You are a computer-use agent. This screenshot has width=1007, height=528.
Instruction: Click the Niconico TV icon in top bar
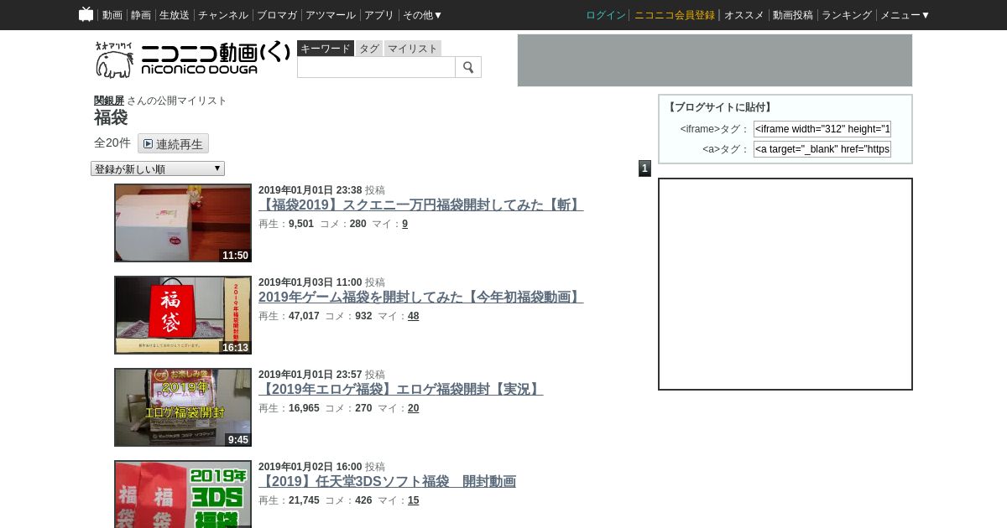click(86, 14)
